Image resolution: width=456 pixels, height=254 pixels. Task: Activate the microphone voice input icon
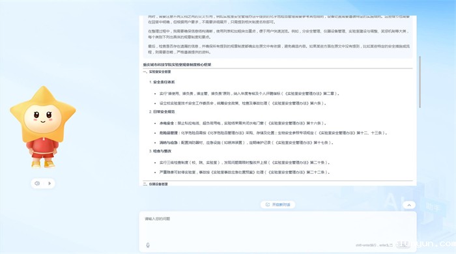coord(148,246)
